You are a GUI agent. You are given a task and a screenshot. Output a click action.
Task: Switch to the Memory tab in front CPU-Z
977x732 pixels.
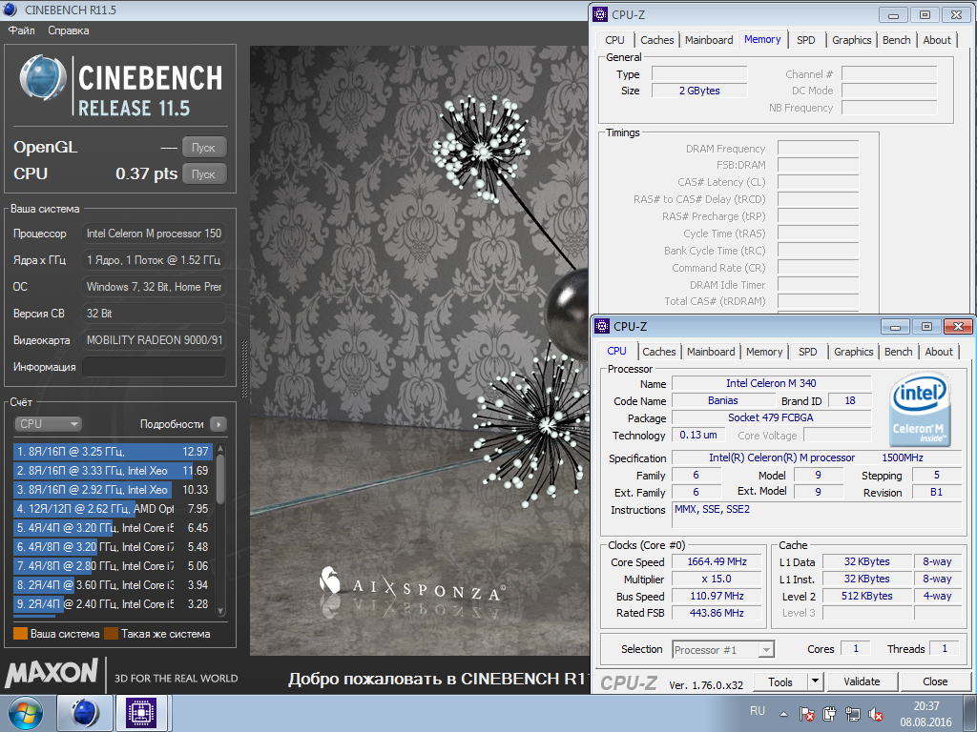point(764,352)
